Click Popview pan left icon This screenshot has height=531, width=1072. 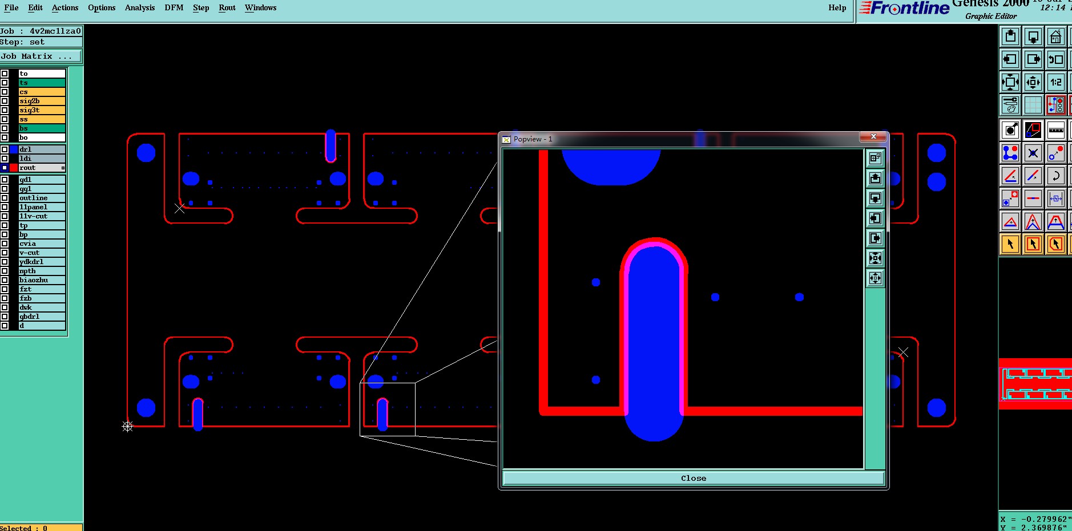pyautogui.click(x=875, y=218)
